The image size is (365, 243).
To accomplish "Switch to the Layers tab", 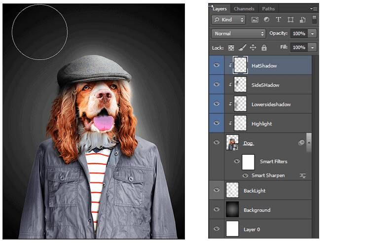I will click(219, 9).
